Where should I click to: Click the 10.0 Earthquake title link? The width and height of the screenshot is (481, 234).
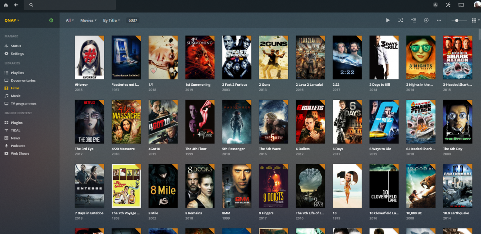click(x=457, y=213)
